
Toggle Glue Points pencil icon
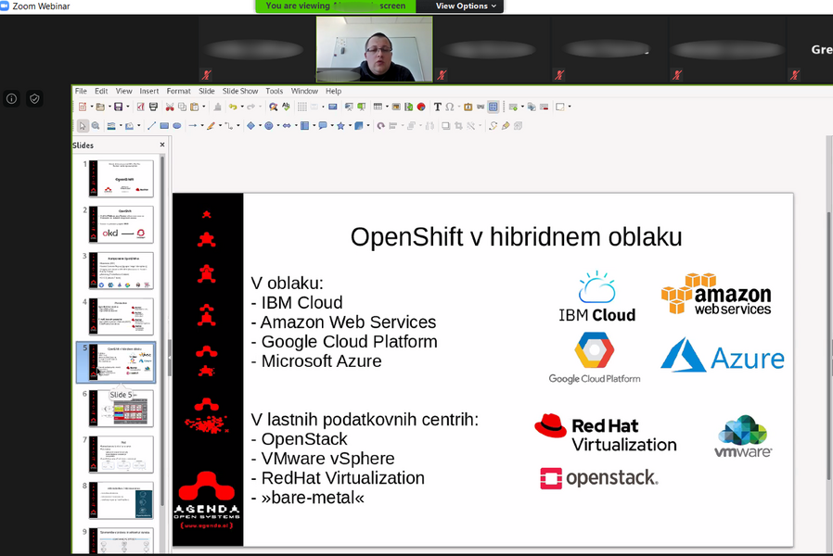[506, 126]
